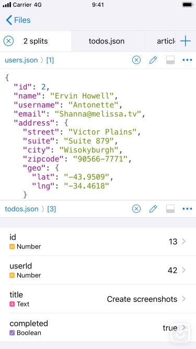Add a new tab with plus icon

pos(186,41)
